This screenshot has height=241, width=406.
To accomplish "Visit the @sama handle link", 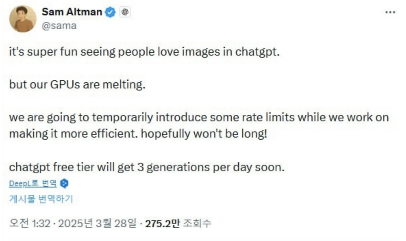I will (x=59, y=26).
